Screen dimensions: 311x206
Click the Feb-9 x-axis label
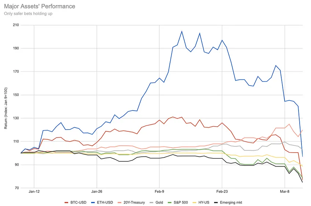tap(159, 192)
